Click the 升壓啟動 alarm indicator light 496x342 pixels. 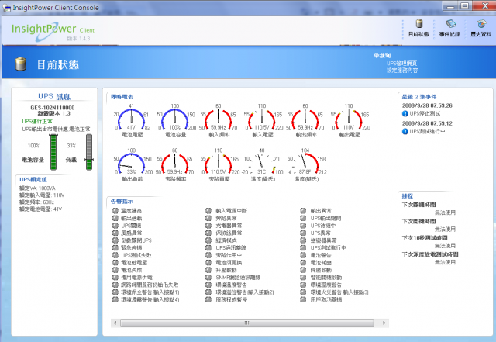pos(208,270)
